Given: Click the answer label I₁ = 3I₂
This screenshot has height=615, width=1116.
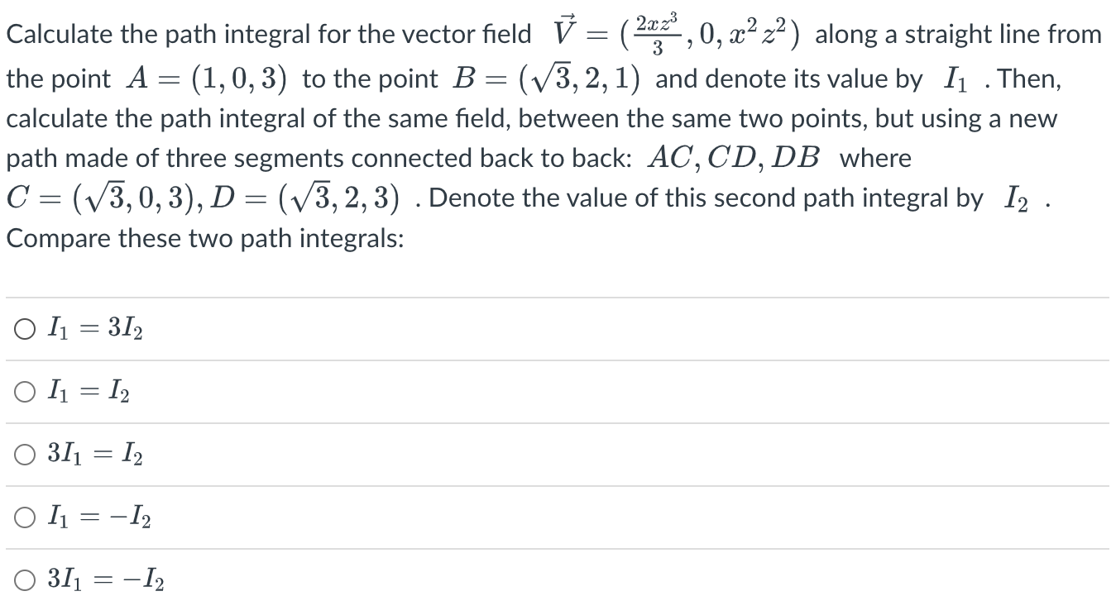Looking at the screenshot, I should point(93,328).
